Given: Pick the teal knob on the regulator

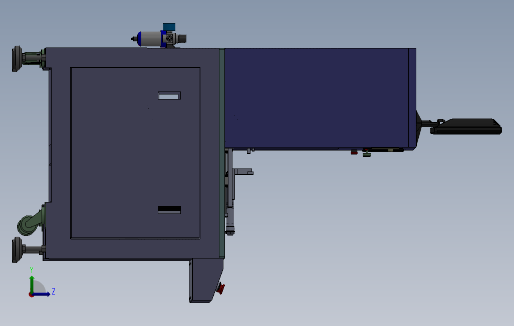Looking at the screenshot, I should tap(169, 27).
